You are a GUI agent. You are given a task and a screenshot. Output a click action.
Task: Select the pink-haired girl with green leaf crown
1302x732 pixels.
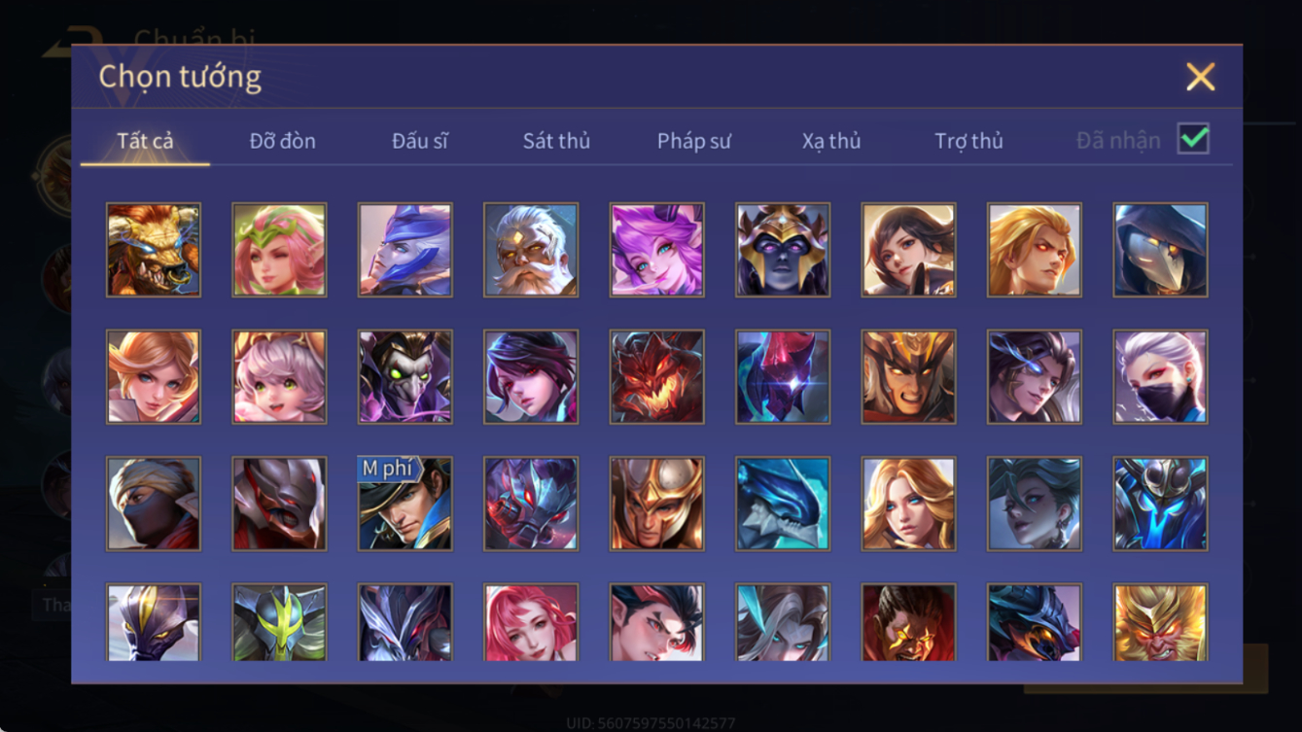pos(279,250)
